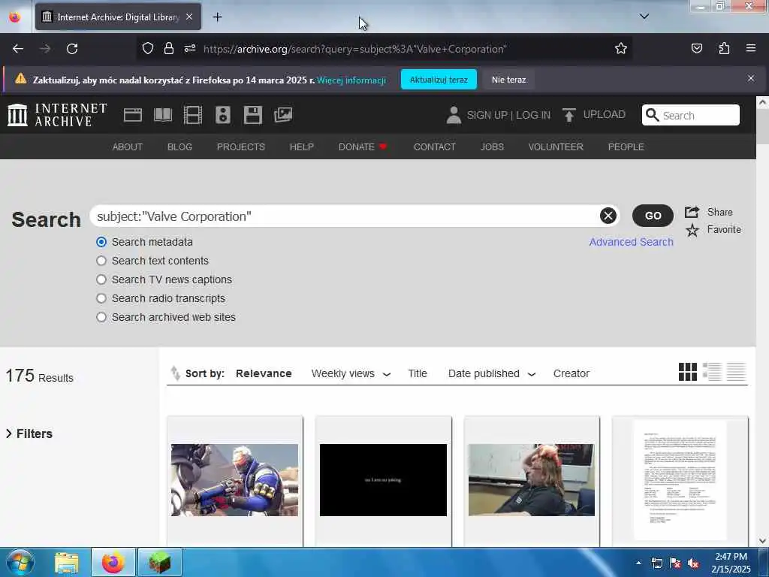The image size is (769, 577).
Task: Open site permissions icon in address bar
Action: pos(190,49)
